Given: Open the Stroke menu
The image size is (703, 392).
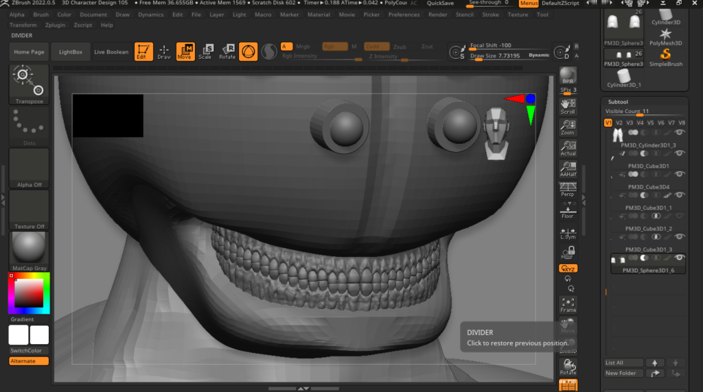Looking at the screenshot, I should pos(490,14).
